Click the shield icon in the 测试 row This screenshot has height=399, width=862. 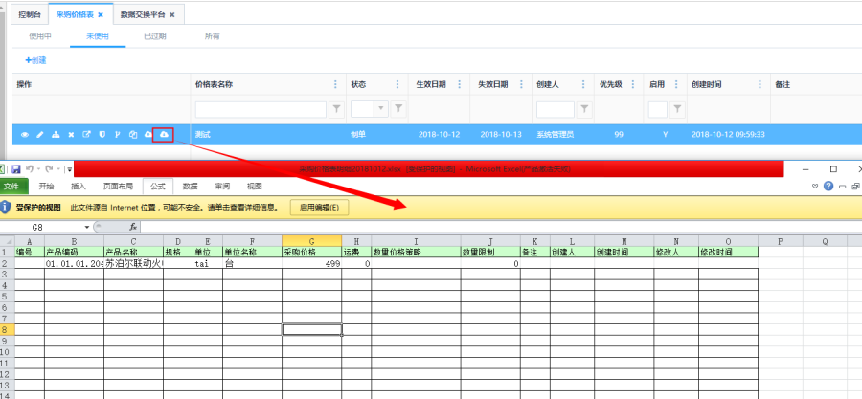click(x=102, y=135)
